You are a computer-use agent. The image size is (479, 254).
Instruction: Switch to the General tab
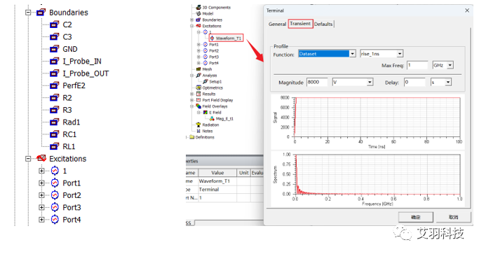[x=278, y=24]
